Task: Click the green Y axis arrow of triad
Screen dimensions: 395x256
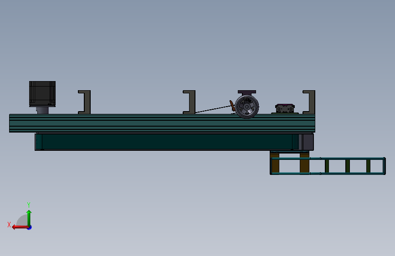Action: [29, 218]
